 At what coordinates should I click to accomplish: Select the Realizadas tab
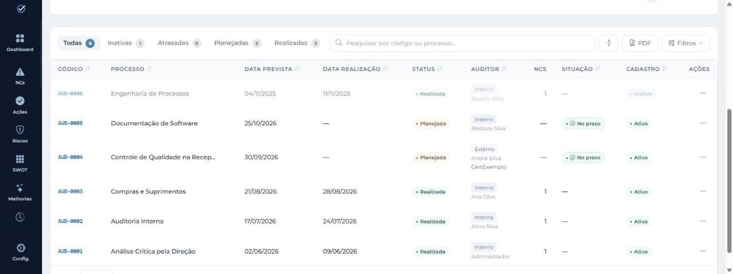(x=297, y=43)
